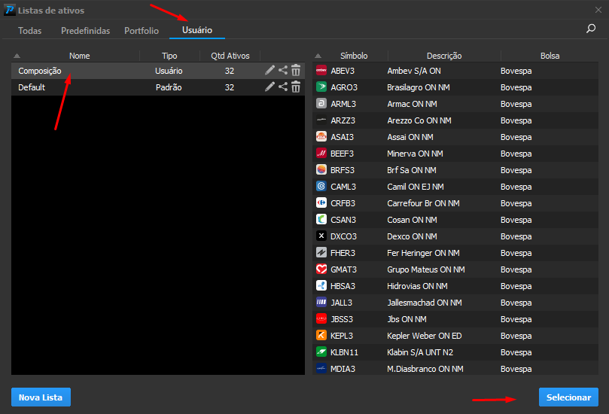Click the AGRO3 Brasilagro logo icon
The width and height of the screenshot is (609, 414).
(321, 87)
